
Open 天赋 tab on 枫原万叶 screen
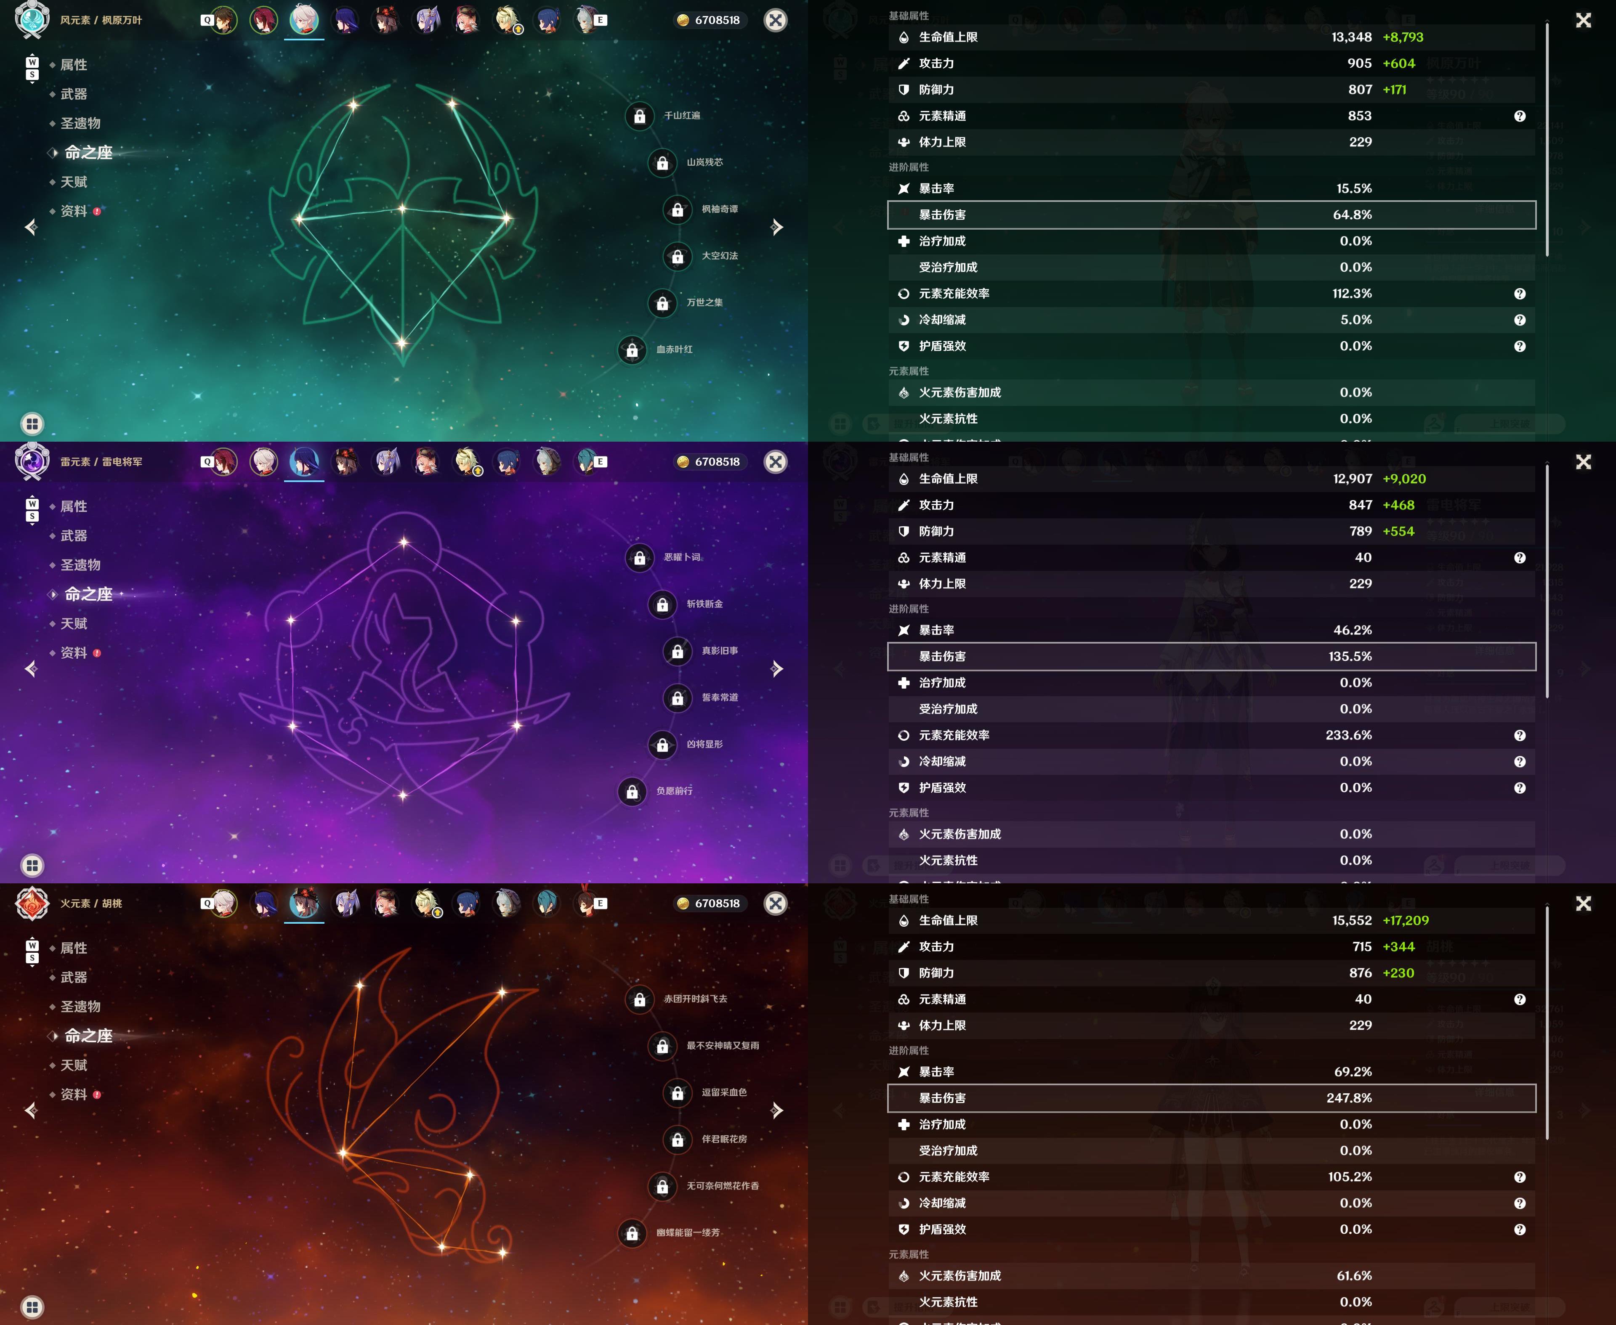click(73, 182)
